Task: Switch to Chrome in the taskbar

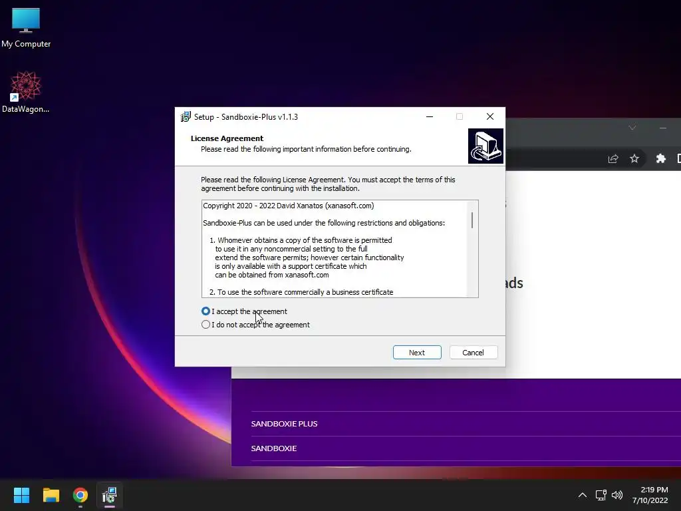Action: (80, 495)
